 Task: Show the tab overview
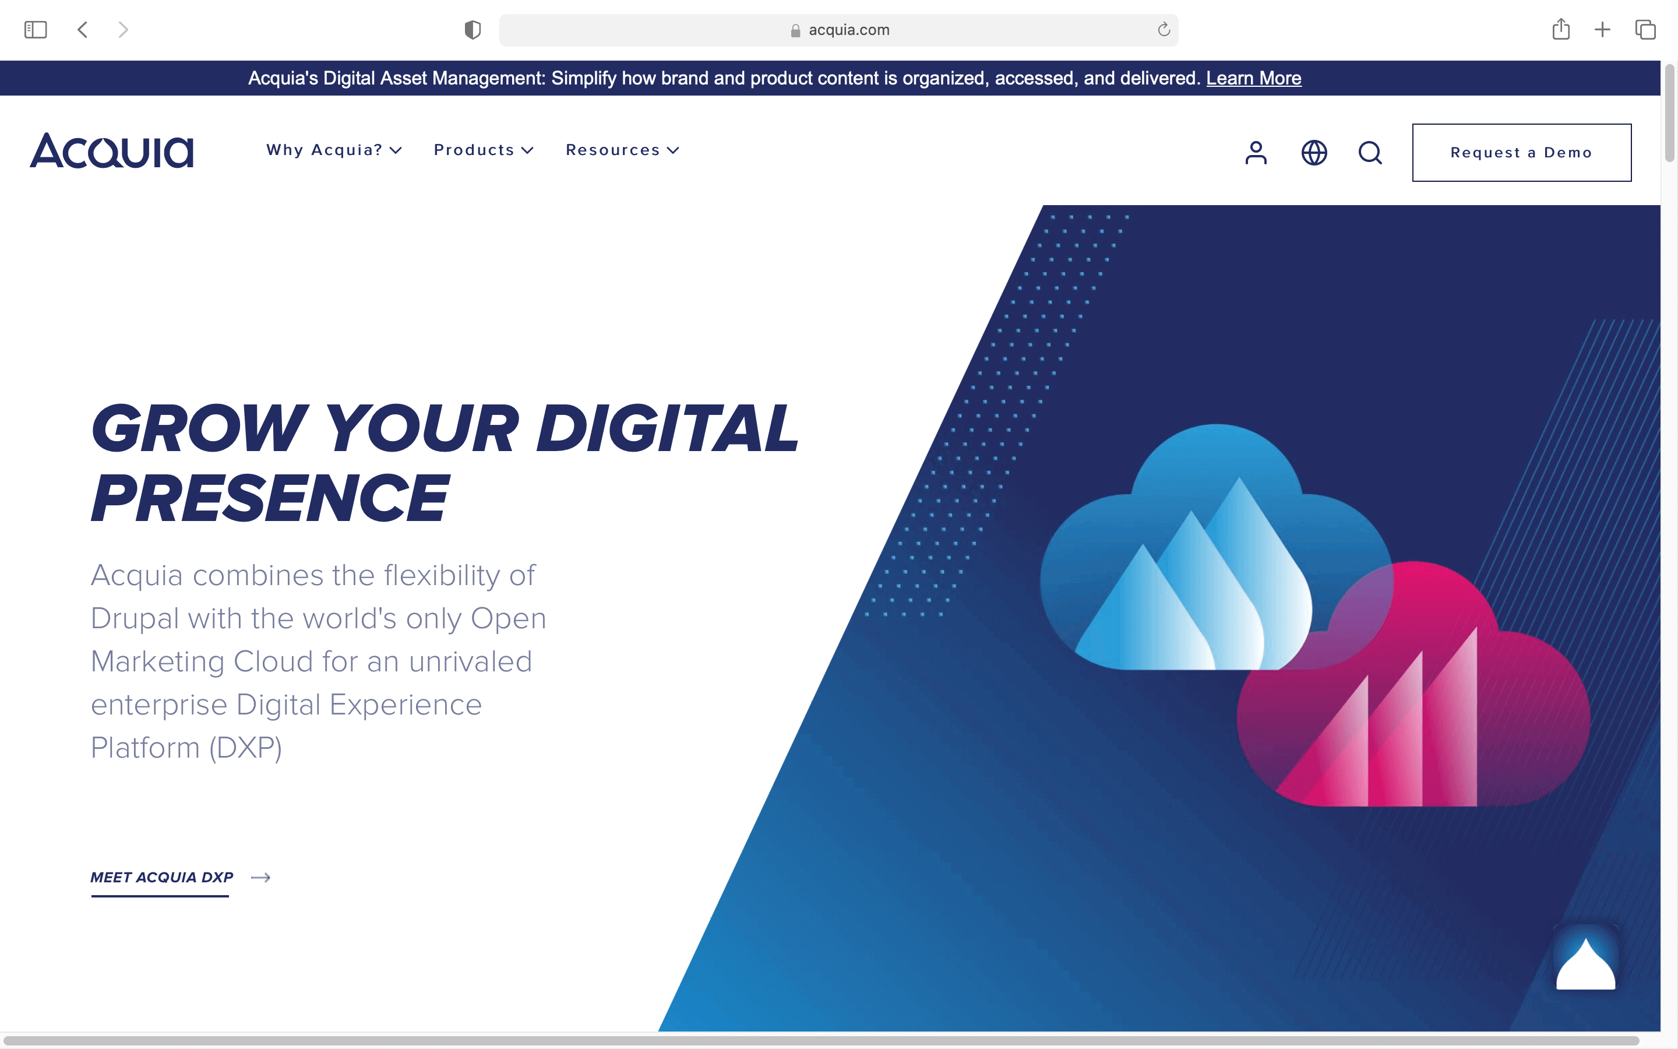(x=1645, y=30)
